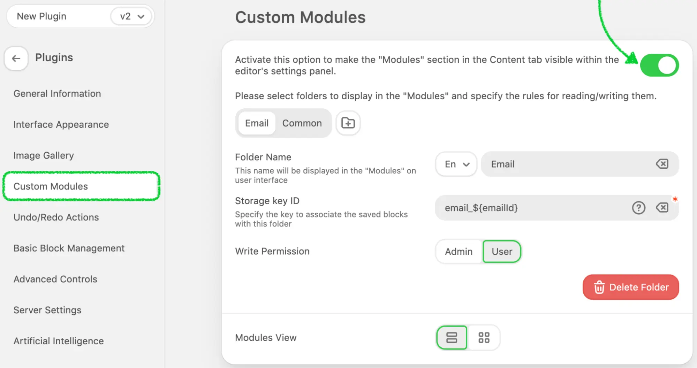Viewport: 697px width, 368px height.
Task: Expand the En language dropdown
Action: point(456,164)
